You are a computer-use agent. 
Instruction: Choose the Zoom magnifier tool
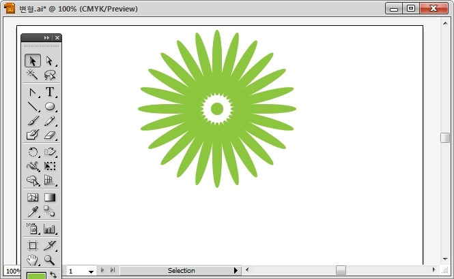[x=50, y=260]
